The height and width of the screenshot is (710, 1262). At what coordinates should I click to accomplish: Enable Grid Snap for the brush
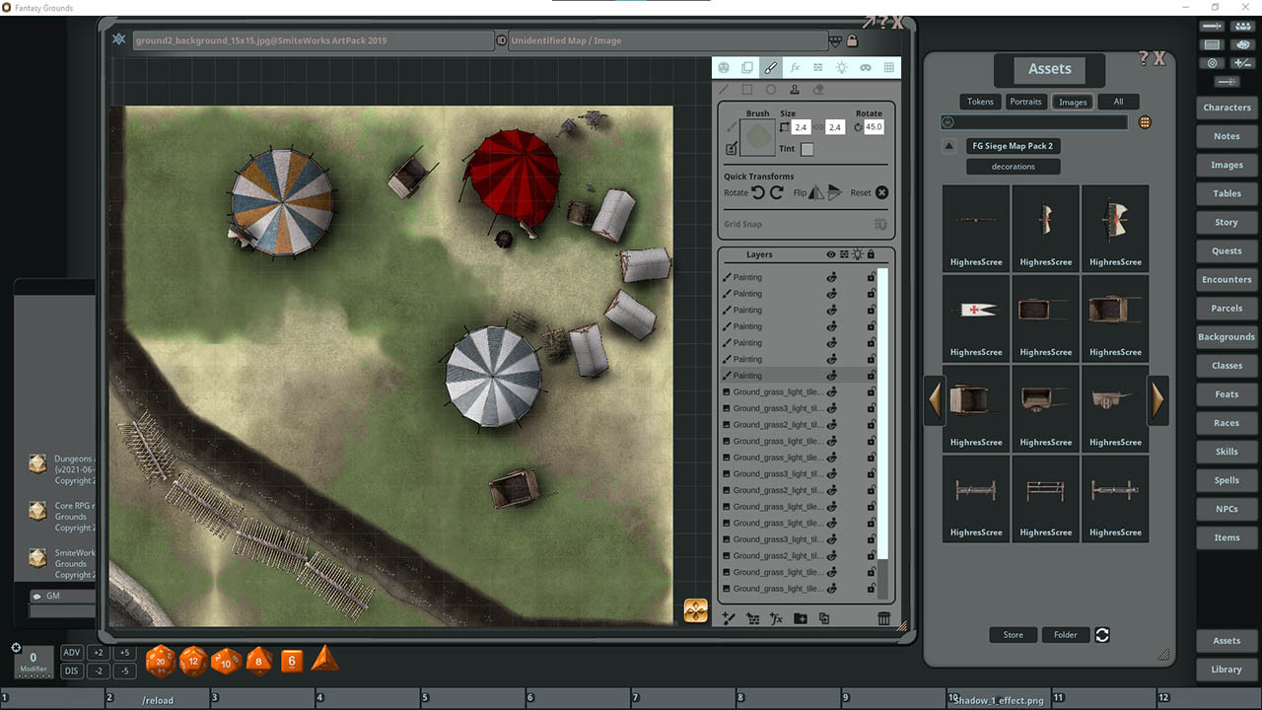click(x=879, y=224)
